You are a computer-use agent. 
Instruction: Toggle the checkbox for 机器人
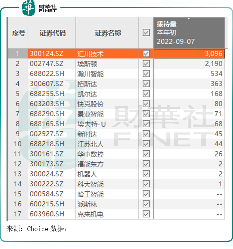coord(146,174)
